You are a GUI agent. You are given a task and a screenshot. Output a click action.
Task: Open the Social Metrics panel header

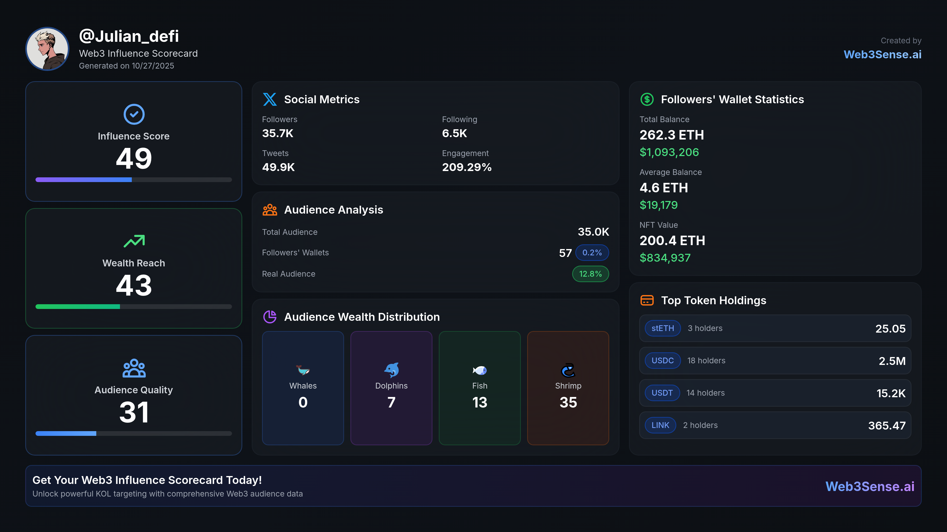point(322,99)
